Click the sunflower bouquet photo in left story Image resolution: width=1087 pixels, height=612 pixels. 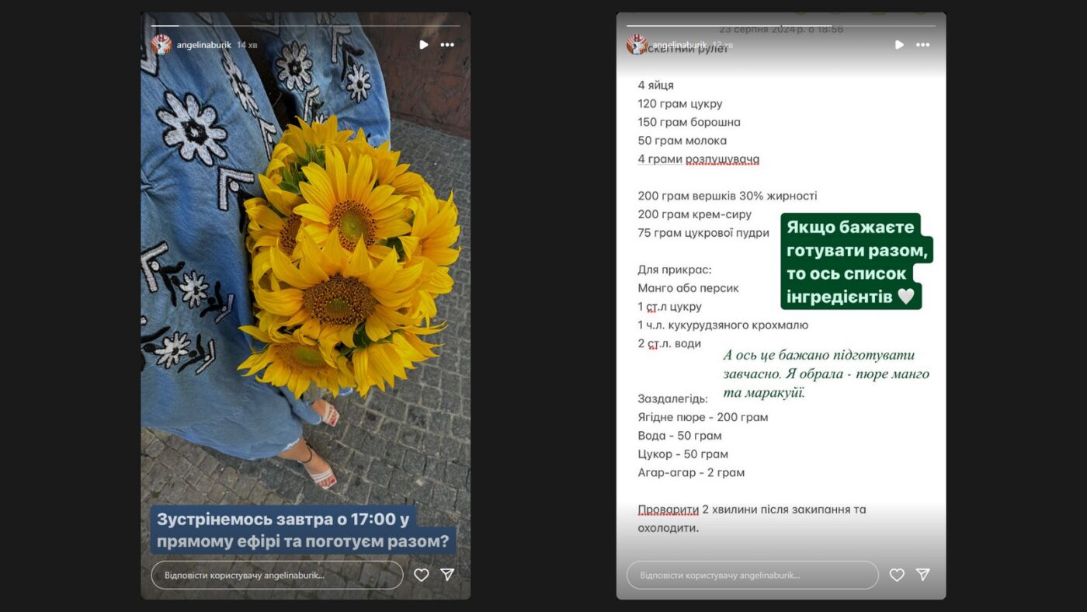tap(349, 256)
